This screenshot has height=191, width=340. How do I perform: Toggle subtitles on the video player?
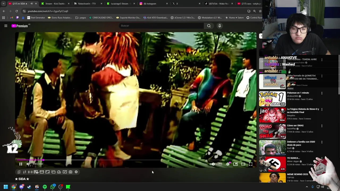(x=220, y=164)
